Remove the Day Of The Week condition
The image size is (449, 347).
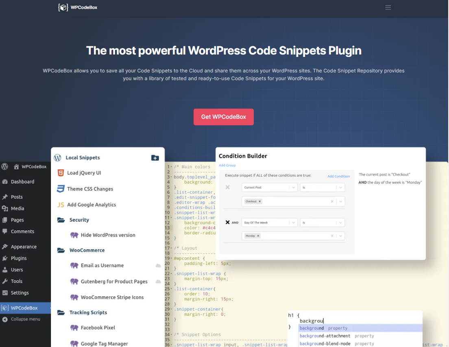coord(228,223)
